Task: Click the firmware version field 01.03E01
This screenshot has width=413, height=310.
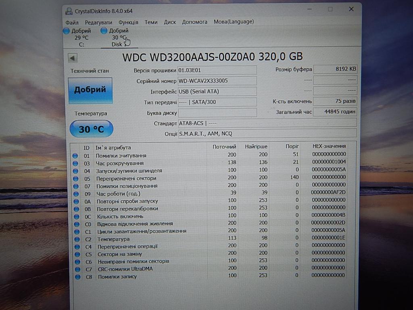Action: click(217, 70)
